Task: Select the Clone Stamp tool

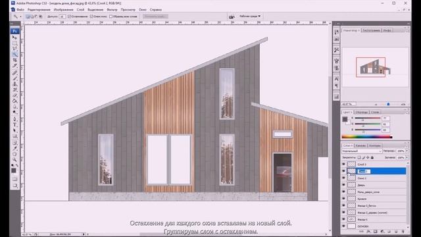Action: coord(14,84)
